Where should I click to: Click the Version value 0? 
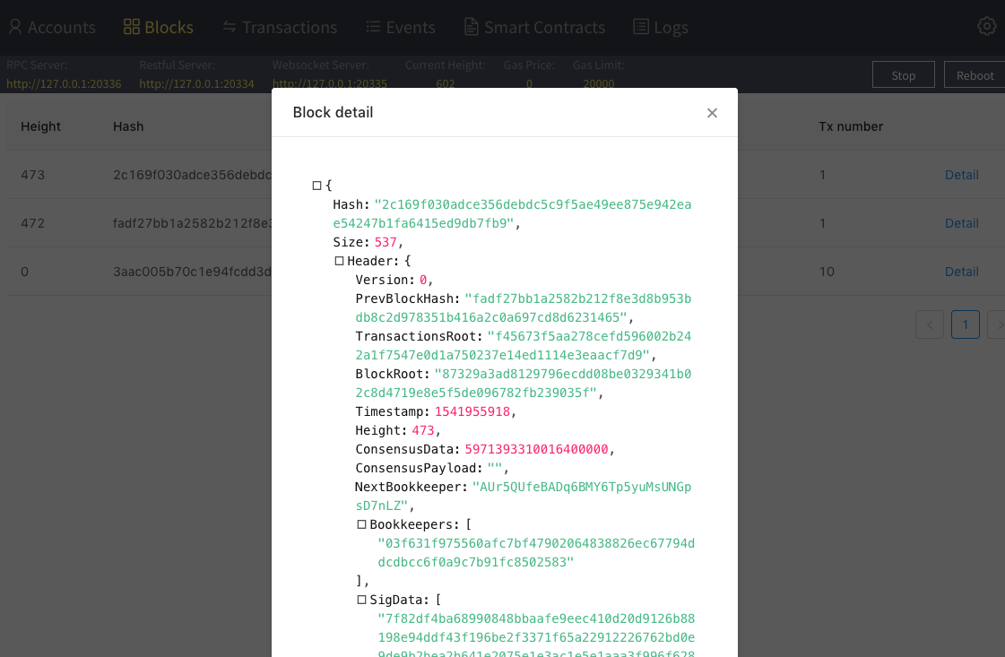(423, 281)
